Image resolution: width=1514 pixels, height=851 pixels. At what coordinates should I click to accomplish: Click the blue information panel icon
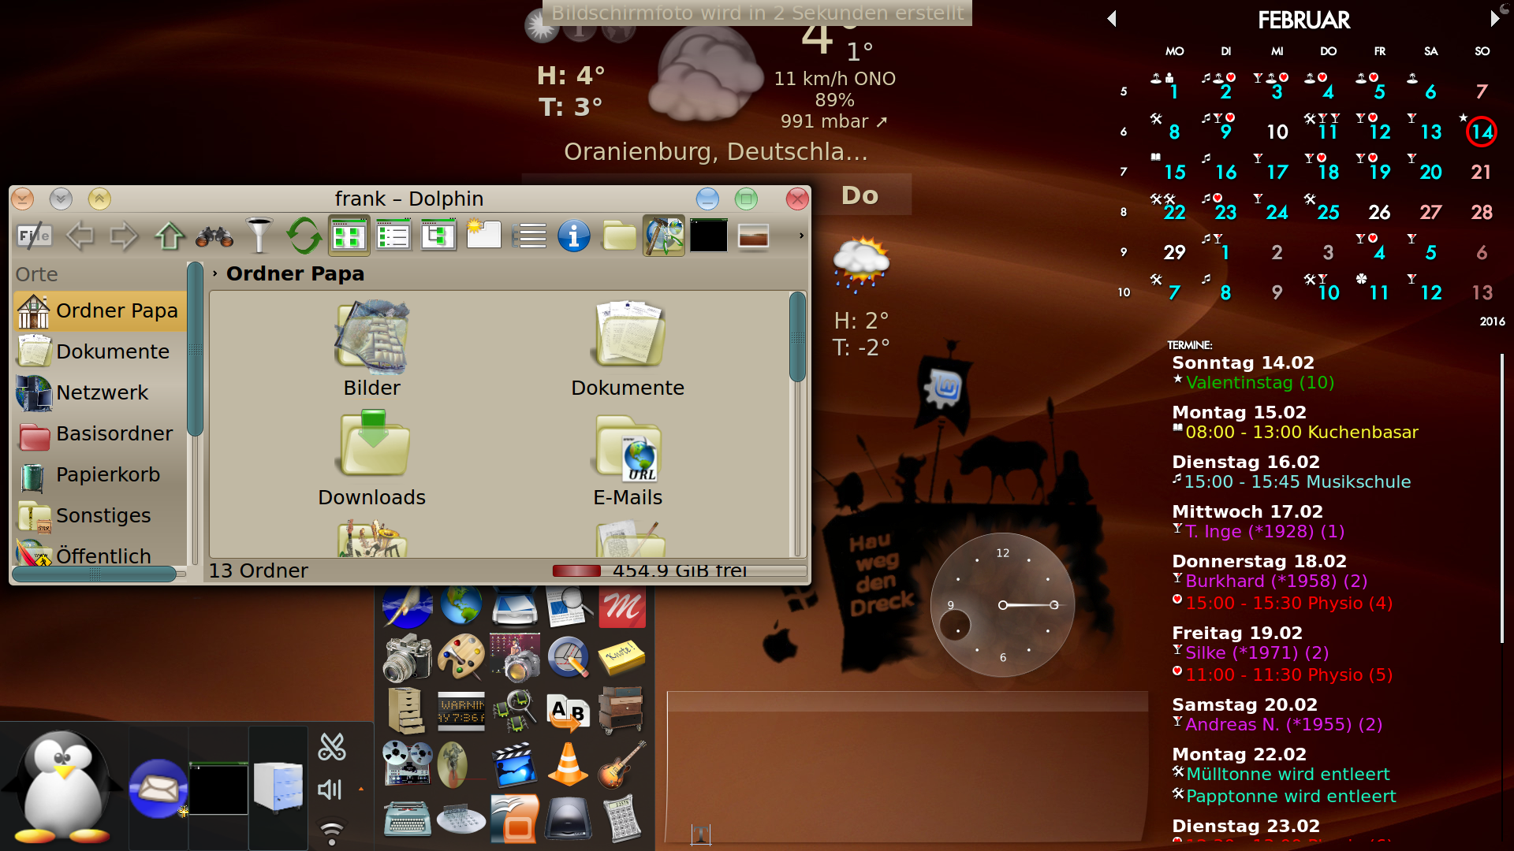pos(574,236)
